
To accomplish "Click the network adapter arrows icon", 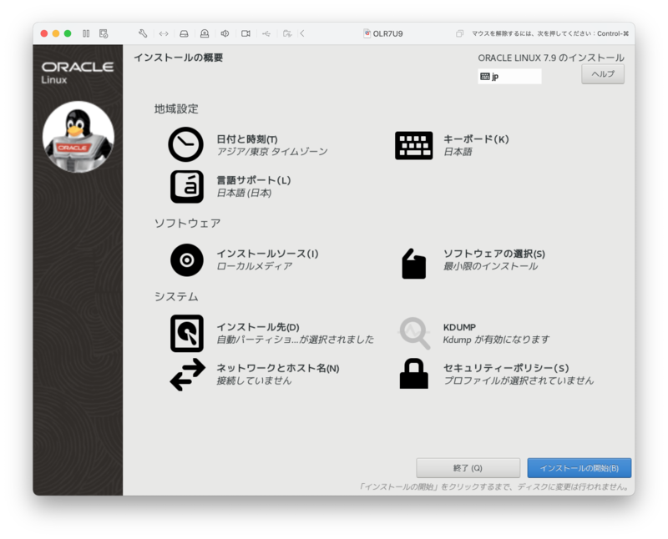I will (x=164, y=33).
